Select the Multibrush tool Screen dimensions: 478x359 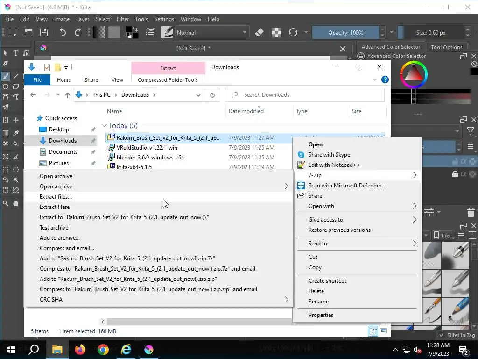pyautogui.click(x=6, y=108)
